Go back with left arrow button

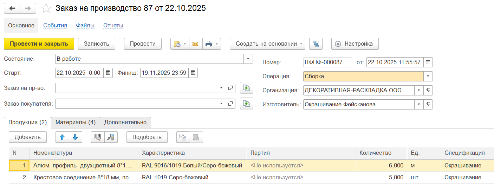click(12, 8)
